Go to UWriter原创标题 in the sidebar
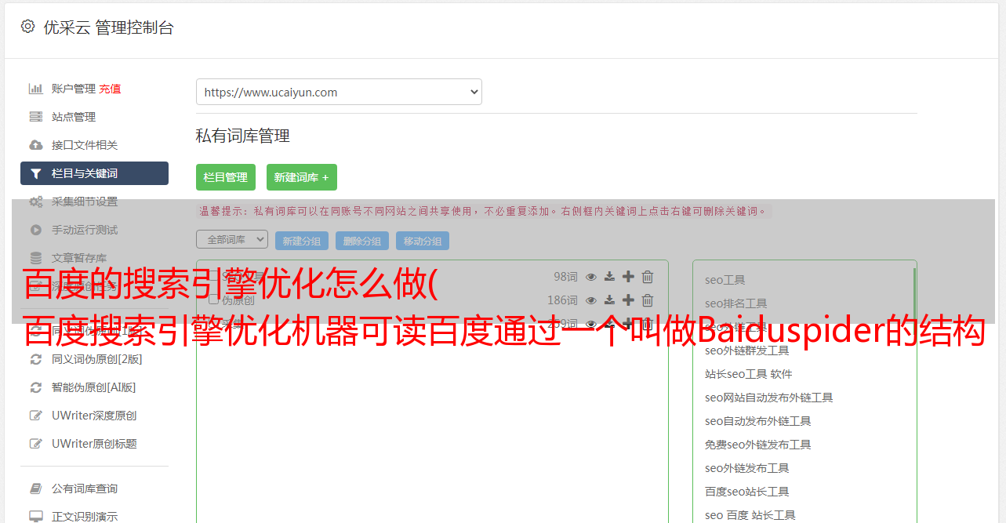 [x=94, y=444]
